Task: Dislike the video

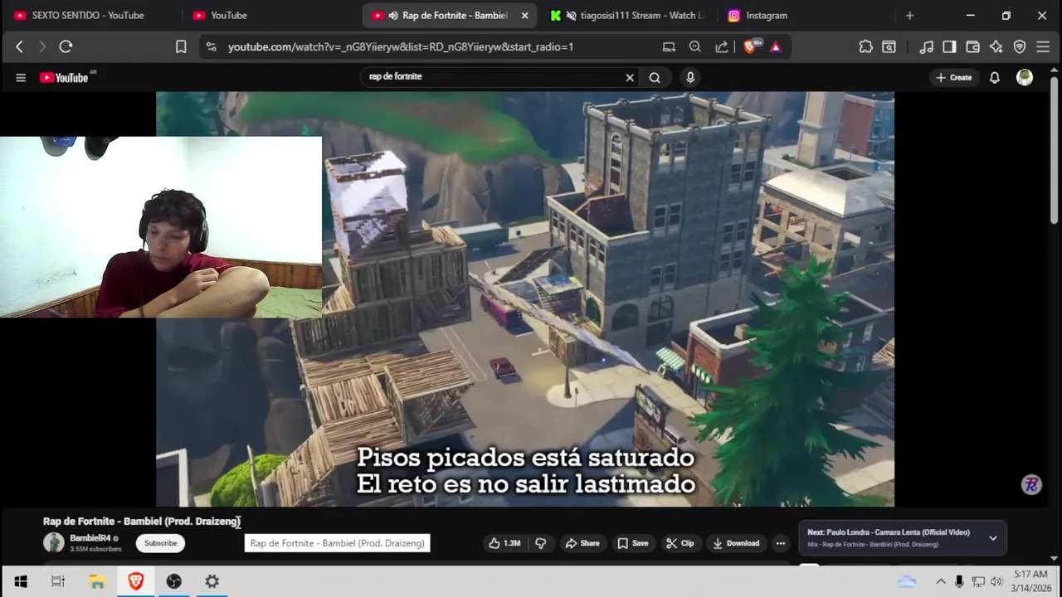Action: tap(541, 543)
